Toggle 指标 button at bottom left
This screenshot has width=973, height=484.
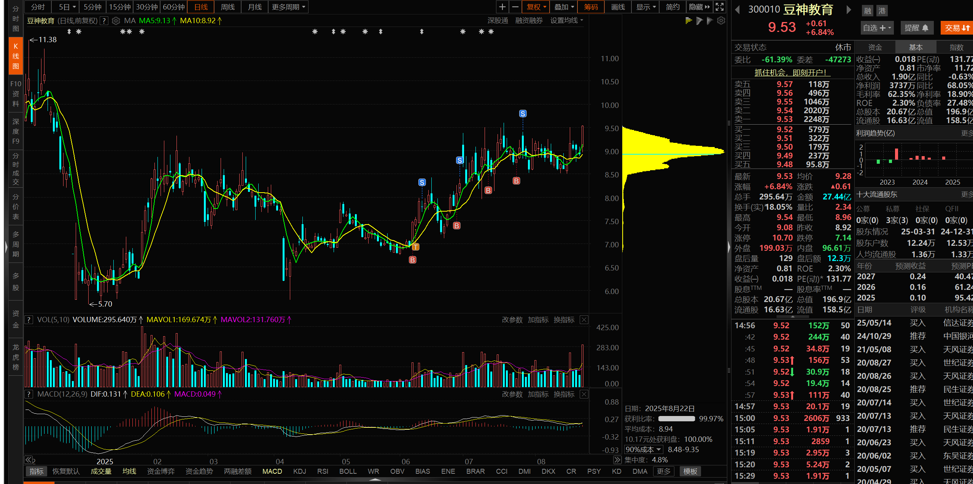37,471
